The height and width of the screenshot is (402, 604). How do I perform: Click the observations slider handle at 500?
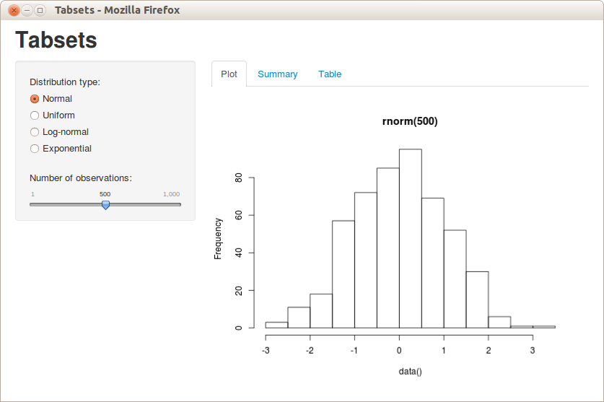(105, 205)
